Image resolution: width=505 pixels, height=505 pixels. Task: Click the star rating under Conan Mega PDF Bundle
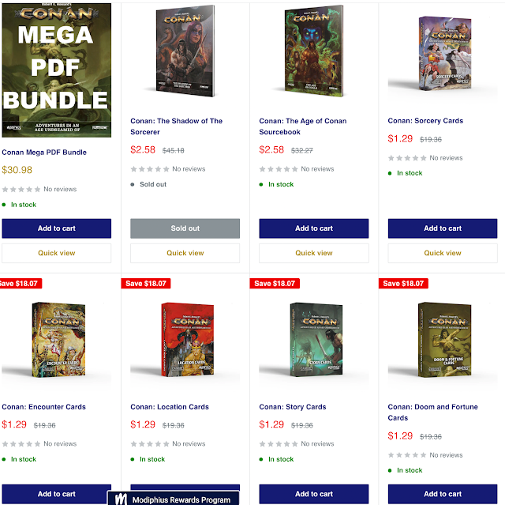click(21, 190)
